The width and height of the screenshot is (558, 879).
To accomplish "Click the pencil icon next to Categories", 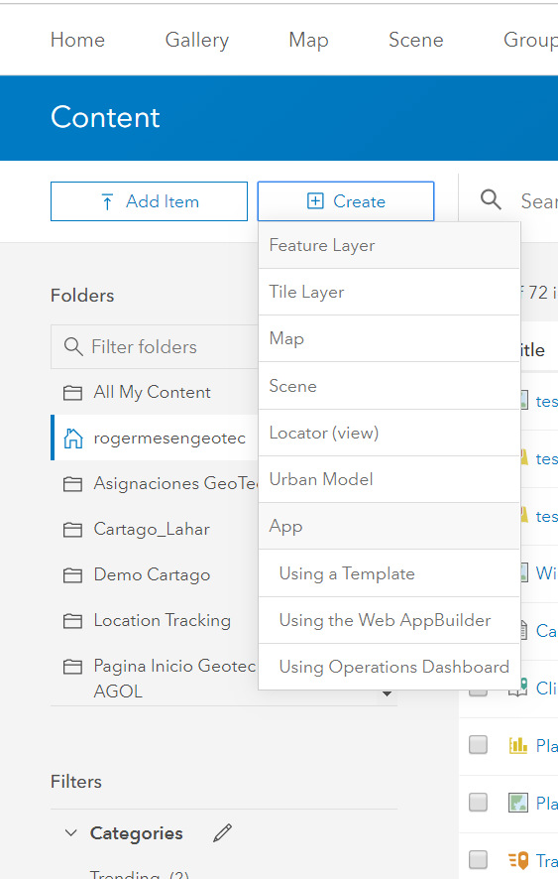I will [222, 833].
